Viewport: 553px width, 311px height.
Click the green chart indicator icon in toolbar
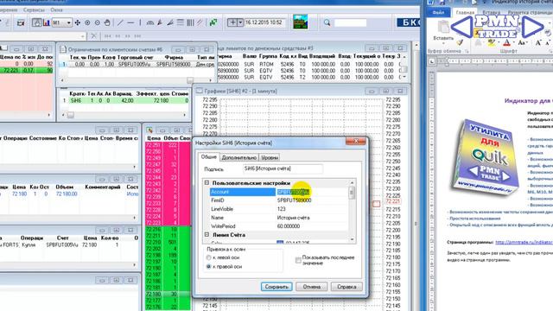[213, 22]
